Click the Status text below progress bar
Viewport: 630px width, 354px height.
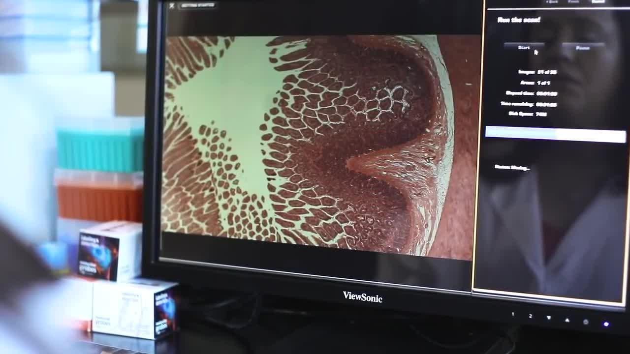(512, 168)
